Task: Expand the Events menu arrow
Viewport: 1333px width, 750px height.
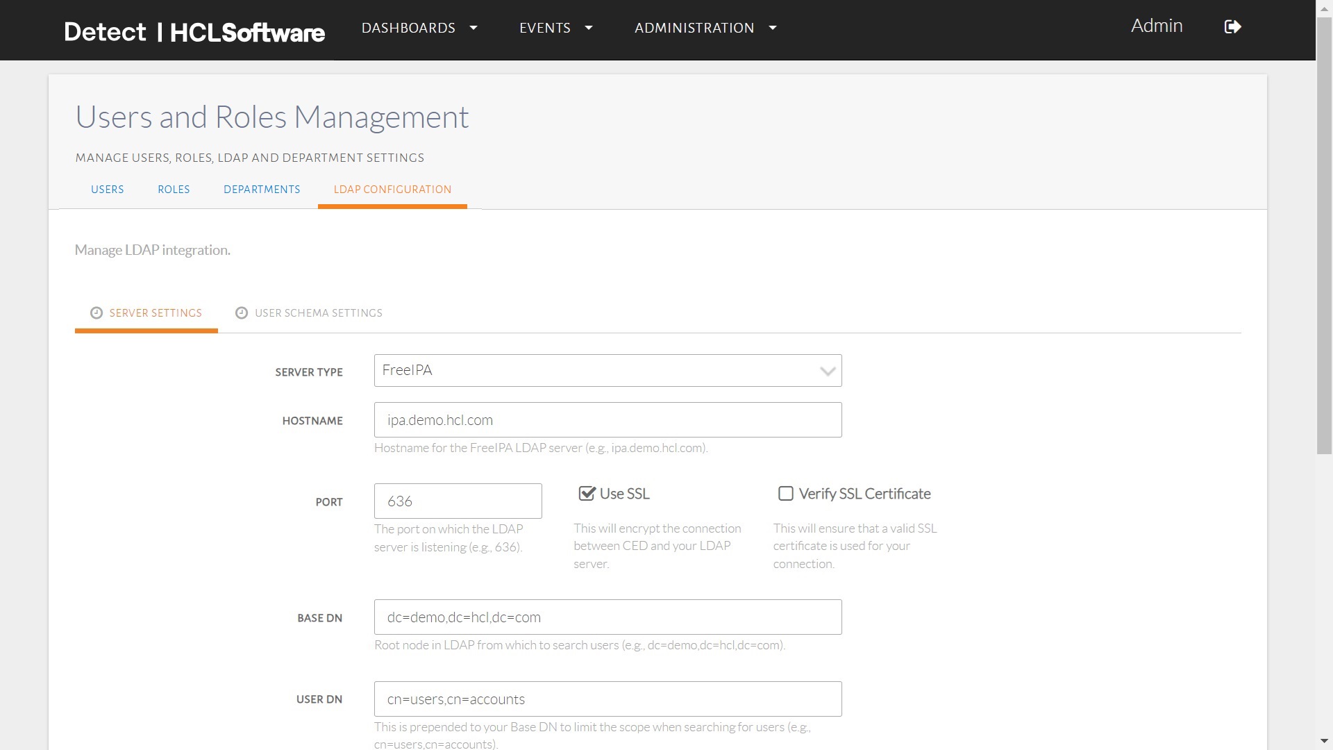Action: click(589, 28)
